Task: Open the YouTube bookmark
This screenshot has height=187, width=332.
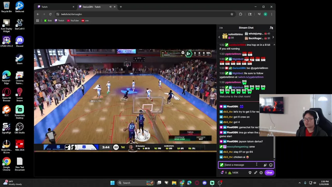Action: (73, 21)
